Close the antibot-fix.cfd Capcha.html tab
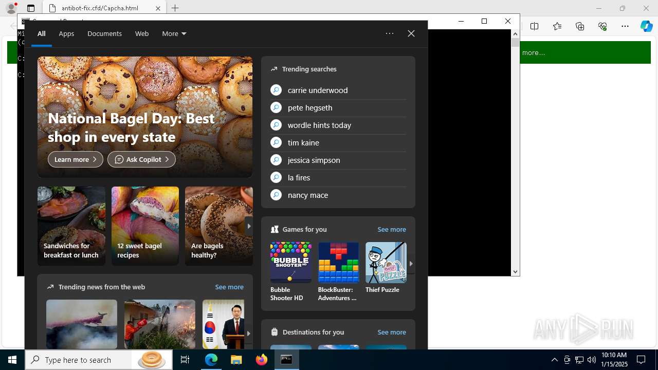Viewport: 658px width, 370px height. point(158,8)
